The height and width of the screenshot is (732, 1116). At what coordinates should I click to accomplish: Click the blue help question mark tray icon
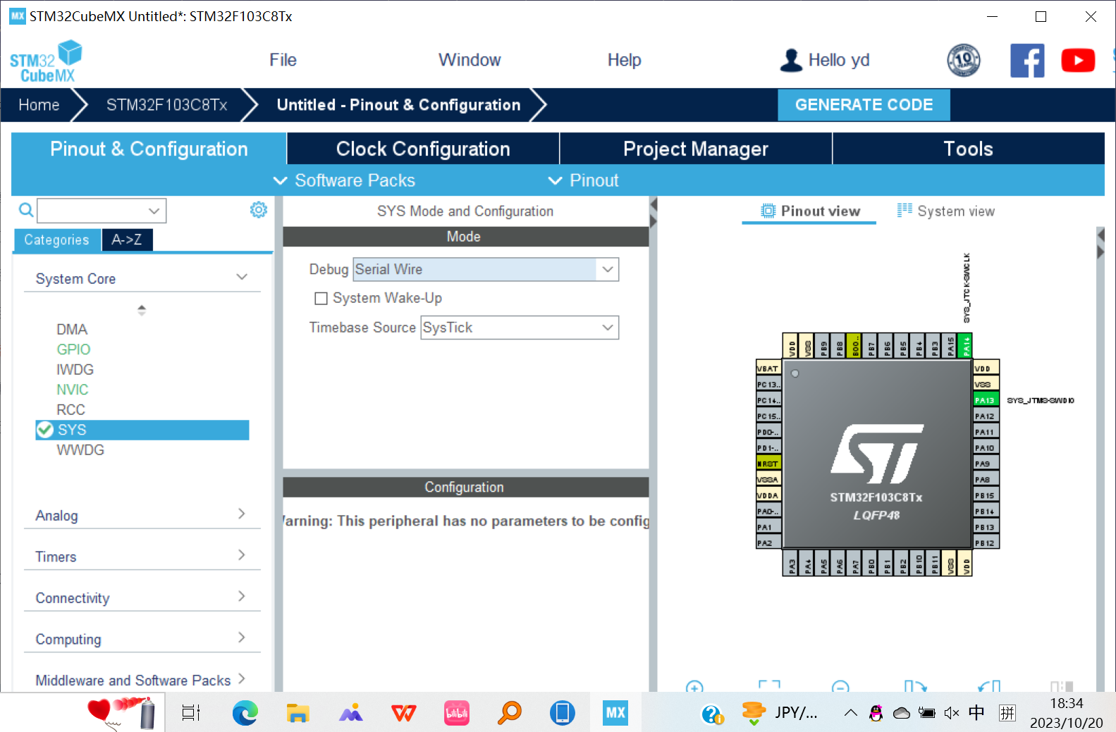pyautogui.click(x=713, y=714)
